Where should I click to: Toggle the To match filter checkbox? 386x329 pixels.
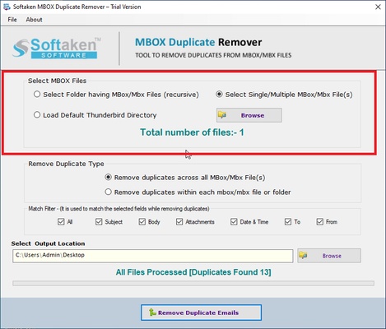click(x=288, y=221)
